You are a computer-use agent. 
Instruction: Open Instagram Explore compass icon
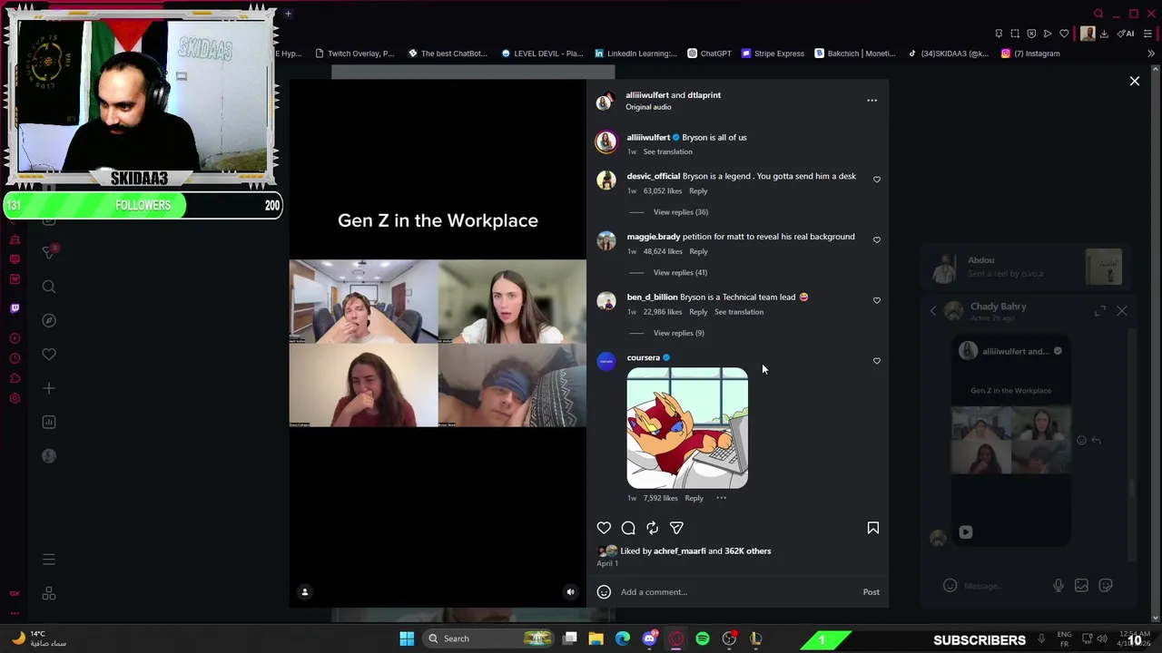49,320
